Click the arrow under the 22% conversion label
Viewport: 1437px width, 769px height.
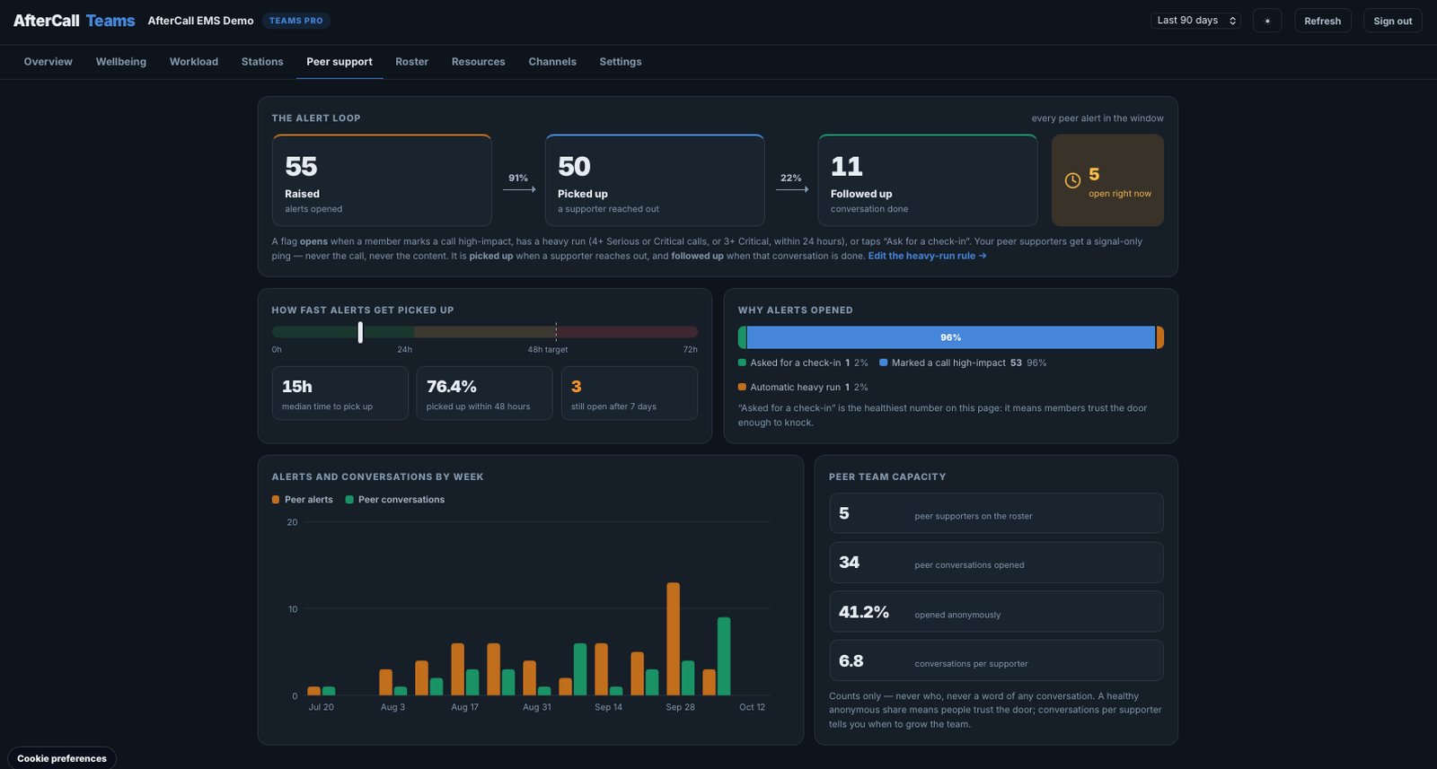click(x=791, y=189)
